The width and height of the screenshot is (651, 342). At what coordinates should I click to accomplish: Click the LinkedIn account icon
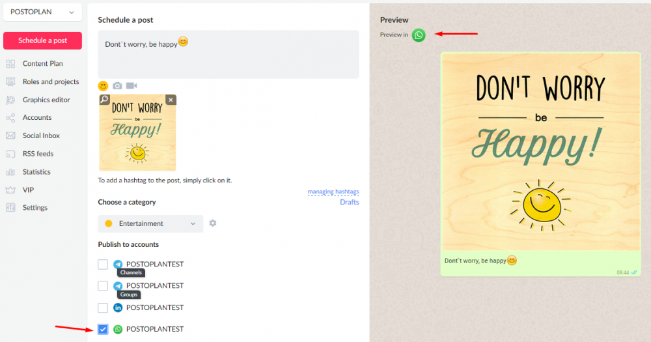(118, 307)
